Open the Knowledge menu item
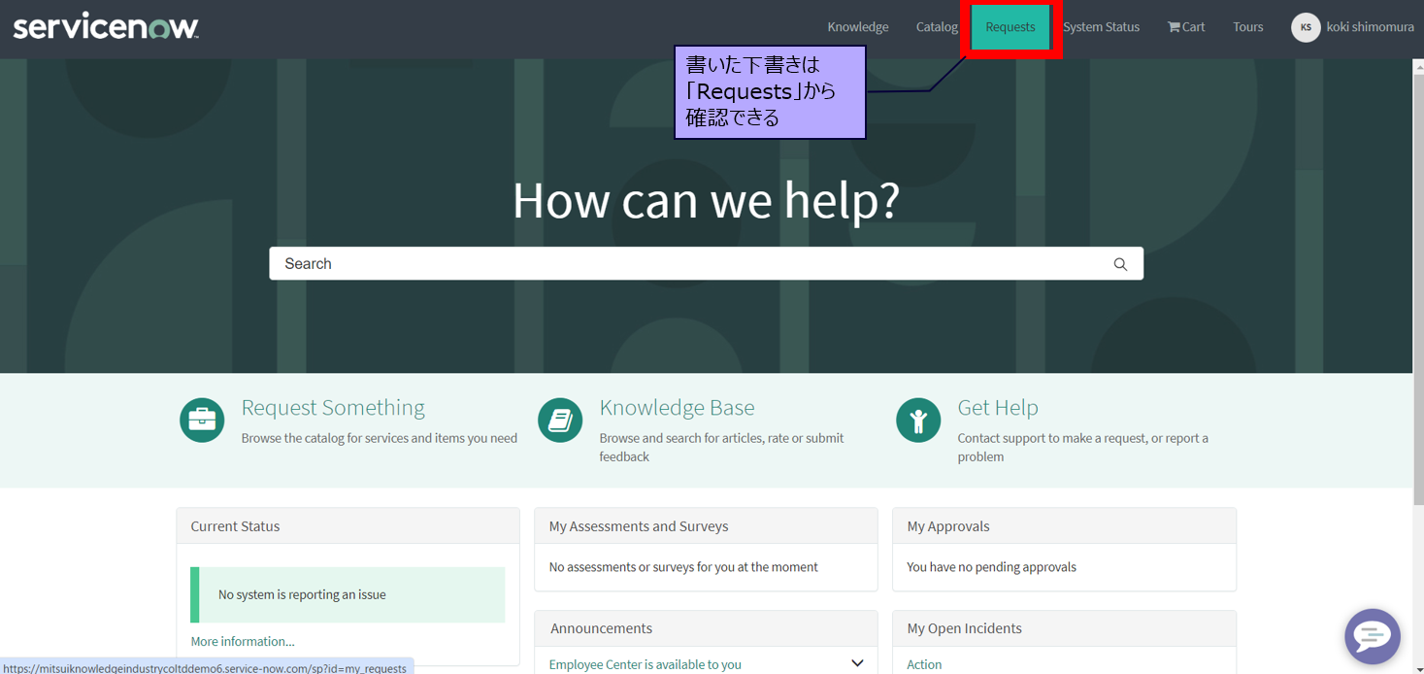Screen dimensions: 1424x674 pos(857,27)
